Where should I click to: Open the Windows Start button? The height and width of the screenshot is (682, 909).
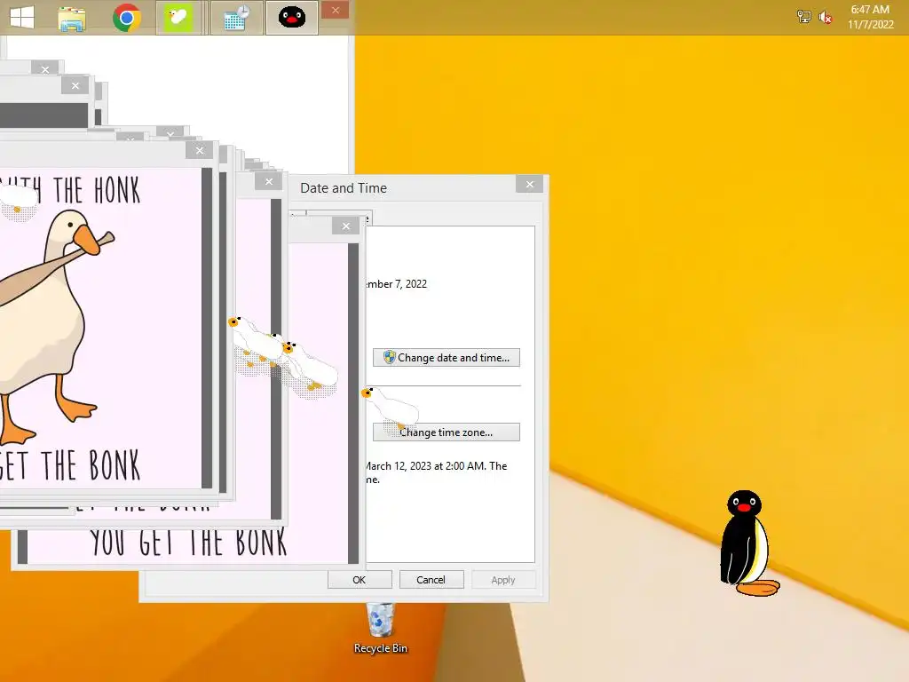pos(22,17)
